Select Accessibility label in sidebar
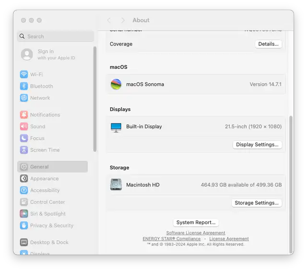307x271 pixels. point(45,190)
